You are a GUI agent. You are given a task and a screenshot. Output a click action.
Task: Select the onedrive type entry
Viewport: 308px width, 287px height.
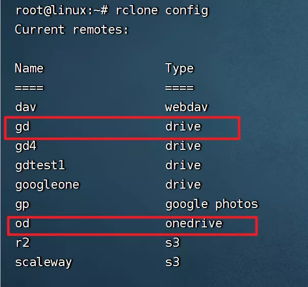[x=194, y=224]
